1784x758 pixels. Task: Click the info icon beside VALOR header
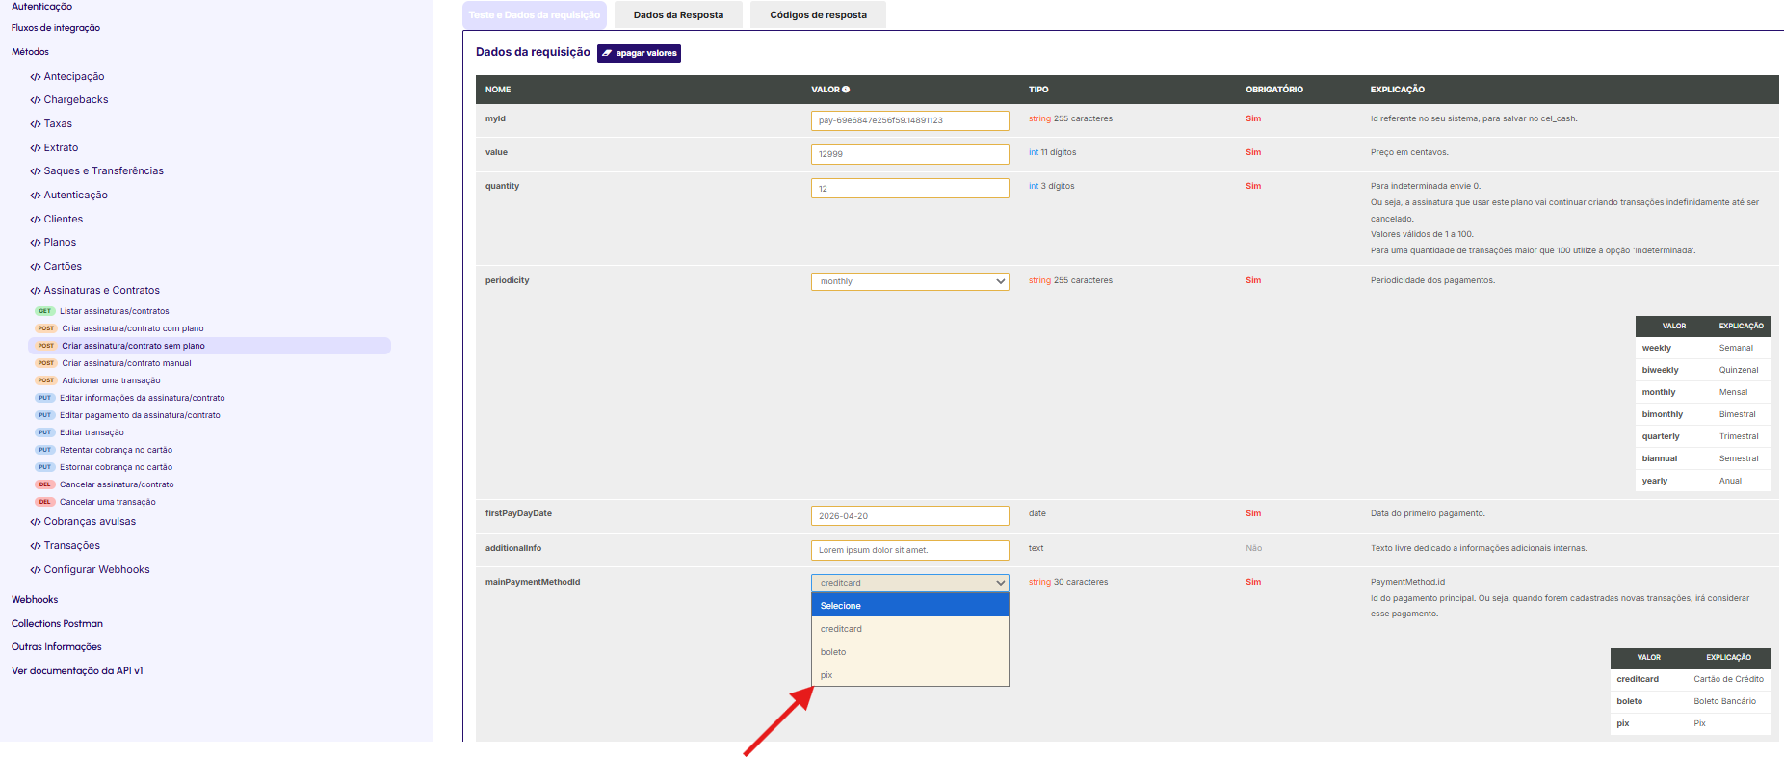[846, 90]
